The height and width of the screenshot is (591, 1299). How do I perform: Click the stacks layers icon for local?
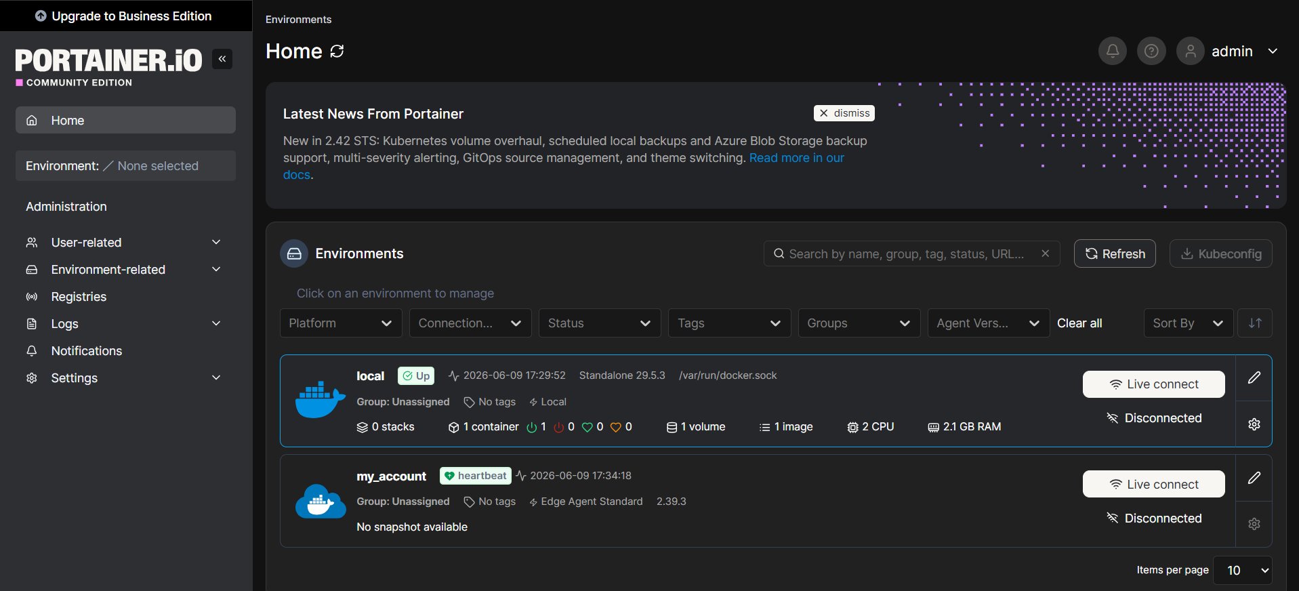point(363,427)
